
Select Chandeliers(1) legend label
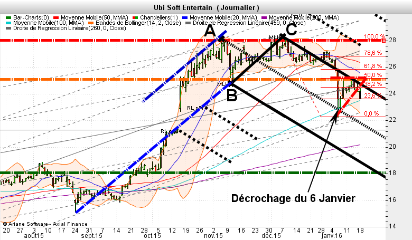[x=159, y=17]
